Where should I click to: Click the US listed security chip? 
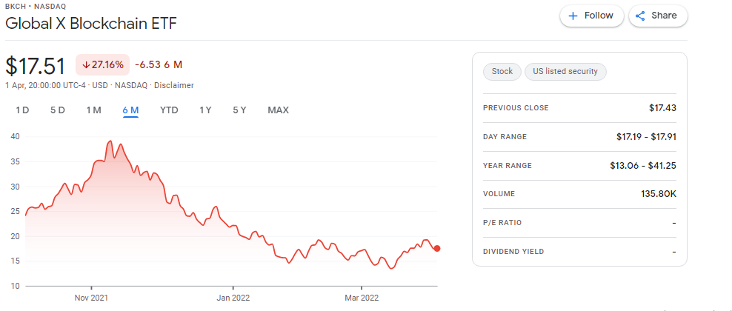(x=565, y=72)
